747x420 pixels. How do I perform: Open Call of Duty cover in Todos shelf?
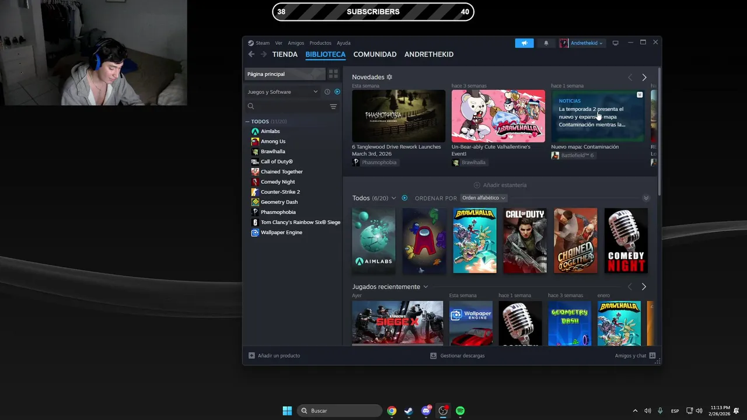525,240
